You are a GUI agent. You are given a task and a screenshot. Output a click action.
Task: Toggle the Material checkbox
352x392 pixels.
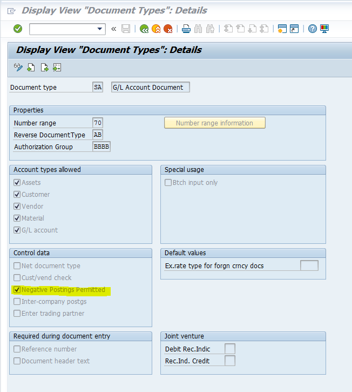tap(17, 218)
